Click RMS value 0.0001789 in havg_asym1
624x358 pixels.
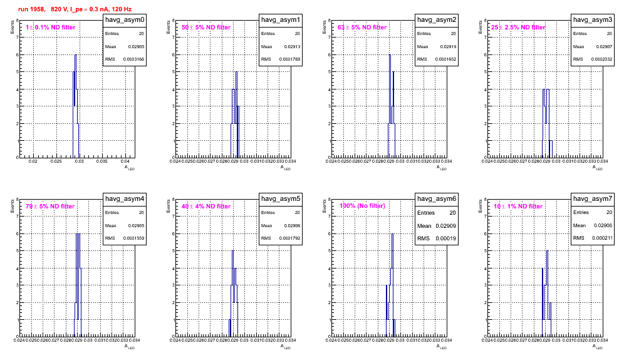(x=289, y=59)
